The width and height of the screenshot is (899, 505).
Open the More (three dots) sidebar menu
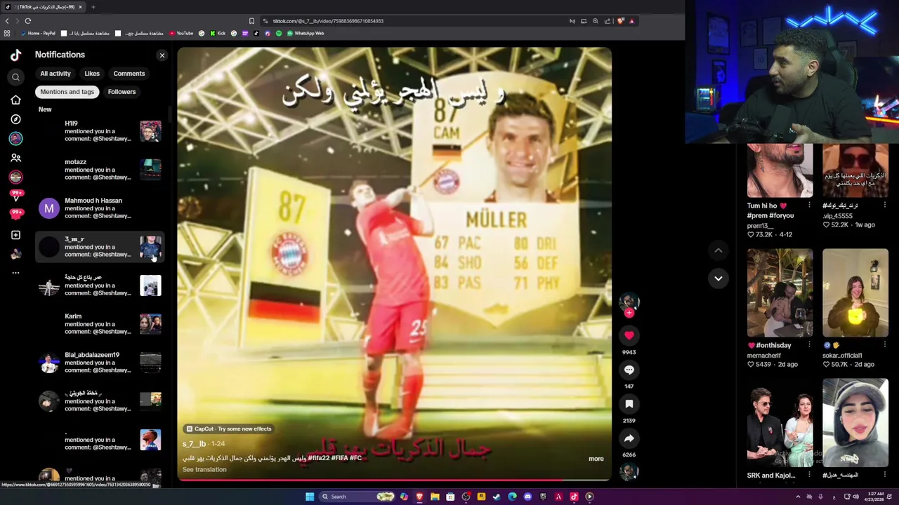[x=15, y=273]
